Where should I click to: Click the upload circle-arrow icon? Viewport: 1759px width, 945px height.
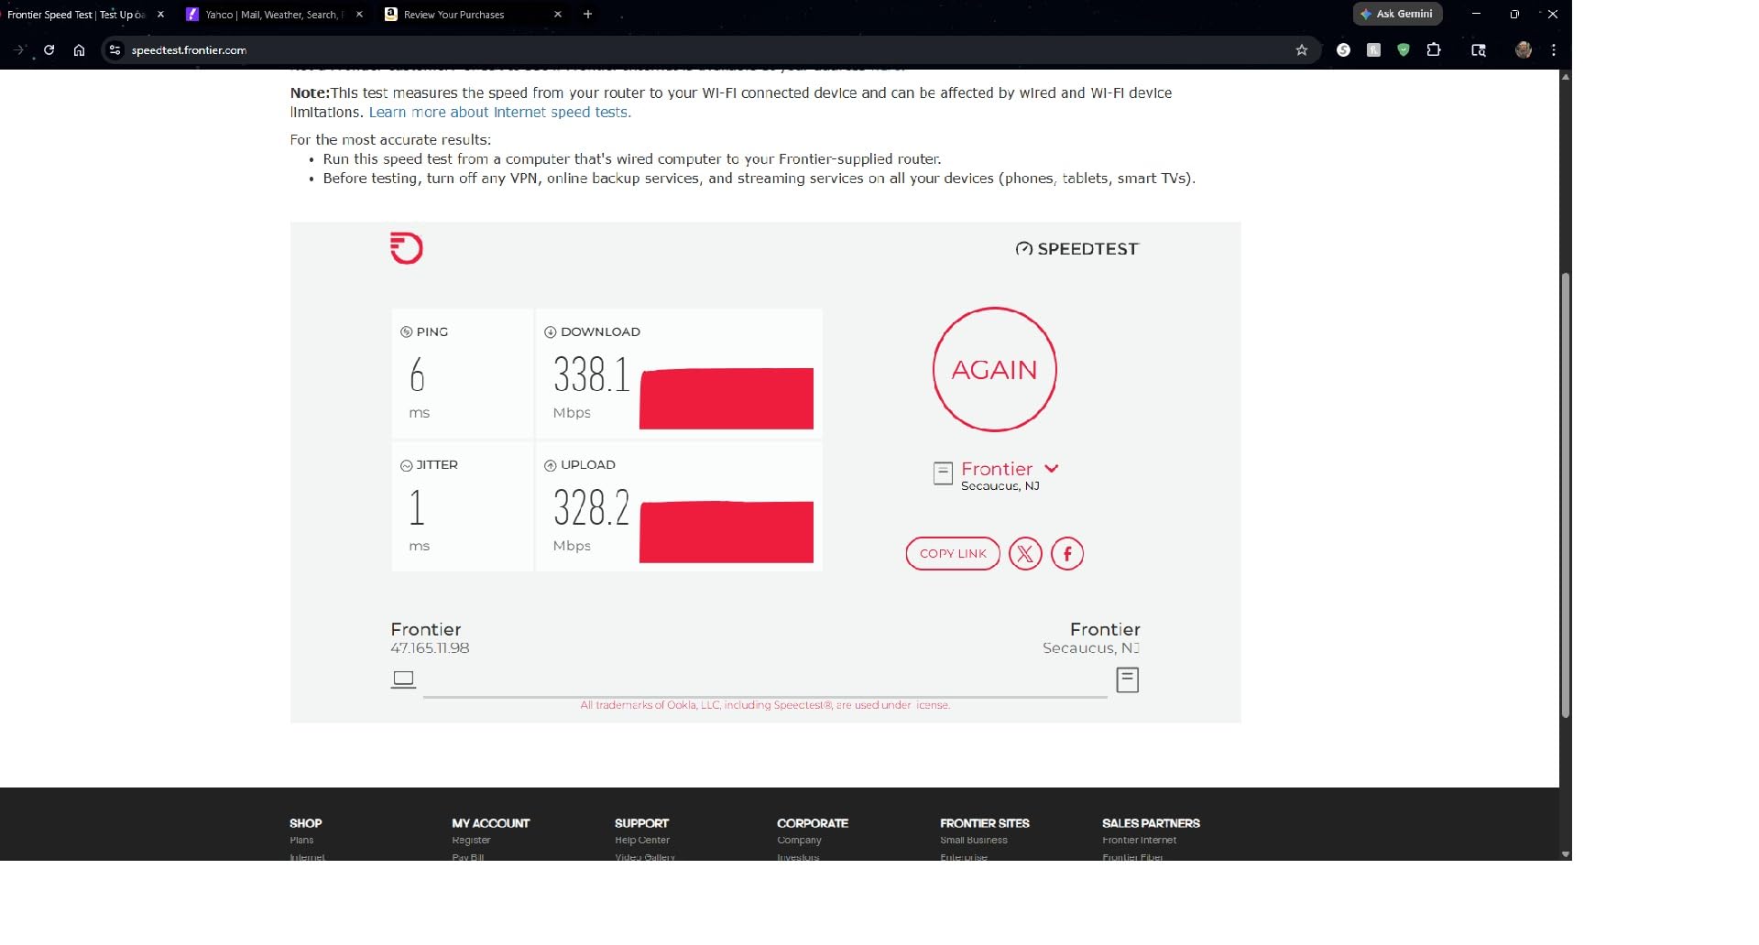[x=551, y=465]
